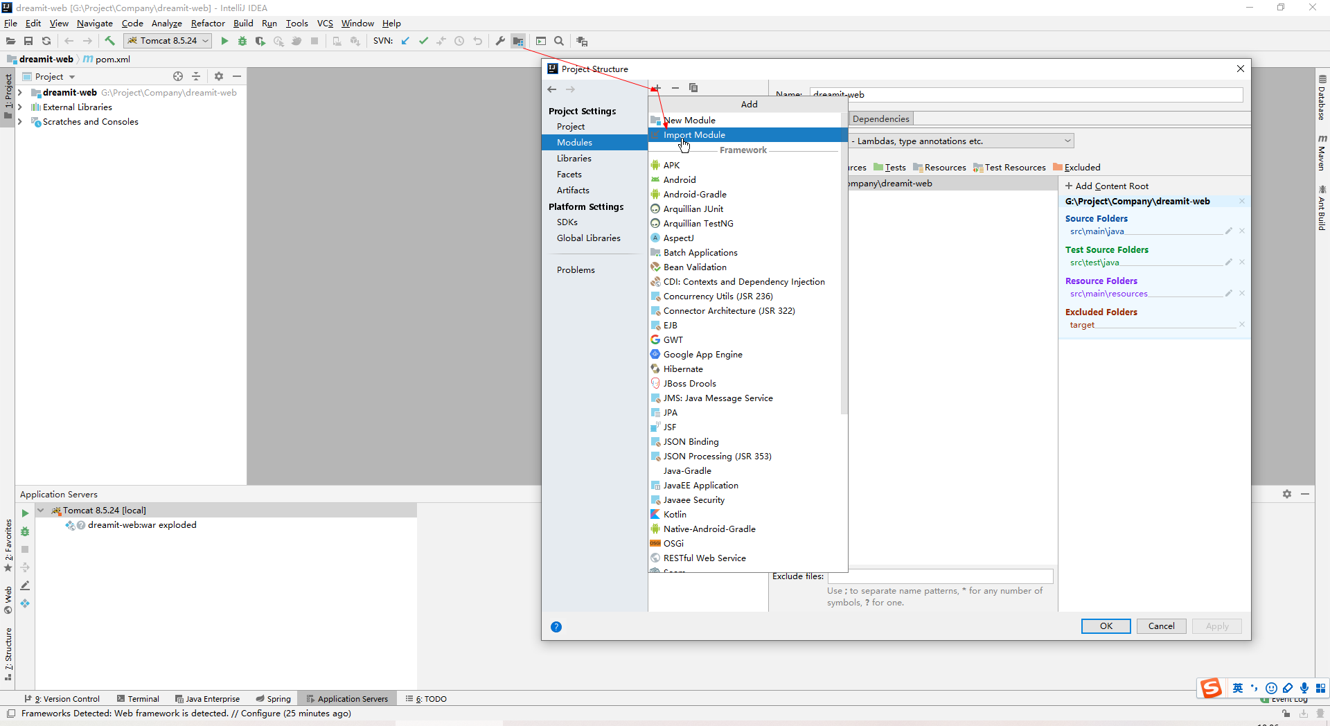Expand the External Libraries tree node
This screenshot has height=726, width=1330.
(20, 107)
